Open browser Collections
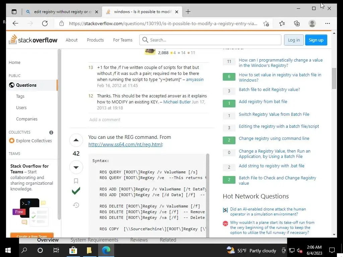This screenshot has height=257, width=343. click(x=297, y=23)
